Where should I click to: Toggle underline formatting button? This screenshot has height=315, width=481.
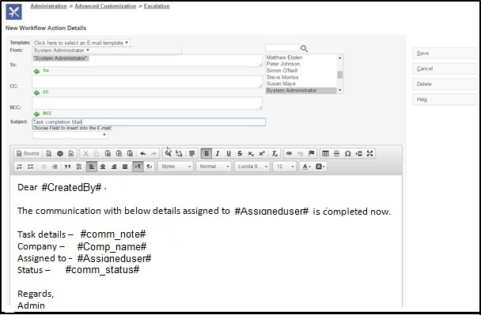coord(229,153)
